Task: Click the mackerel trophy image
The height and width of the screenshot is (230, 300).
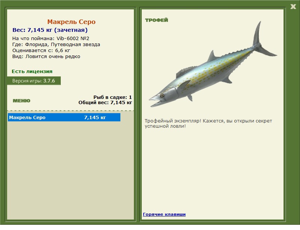Action: 213,64
